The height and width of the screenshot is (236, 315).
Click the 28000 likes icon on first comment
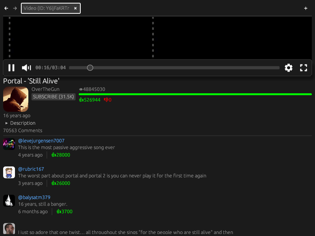click(54, 155)
